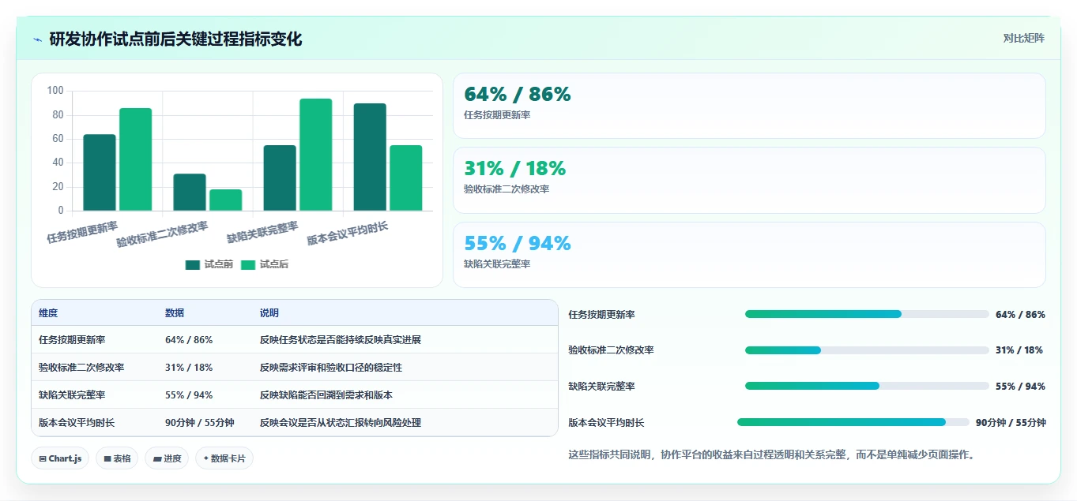Screen dimensions: 1077x501
Task: Click the 维度 column header
Action: [48, 313]
